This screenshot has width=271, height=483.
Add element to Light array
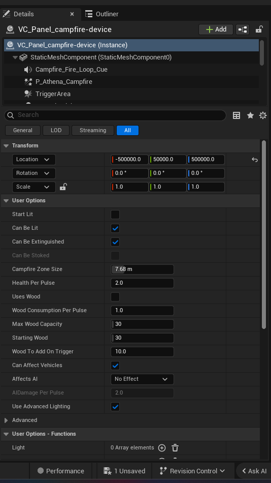[x=162, y=448]
